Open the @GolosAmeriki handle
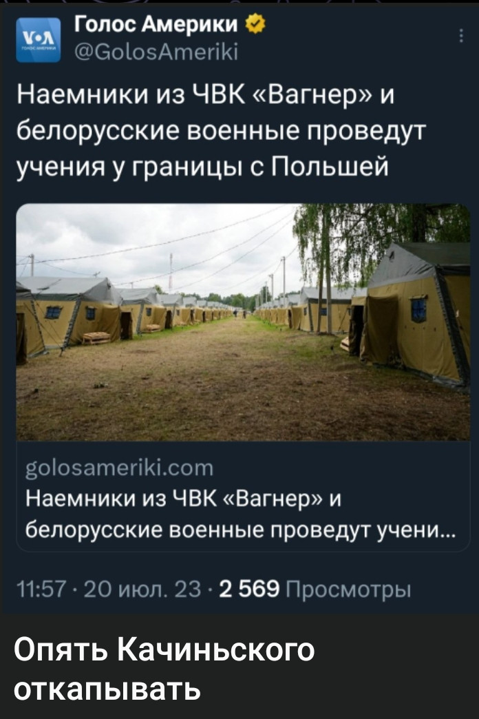This screenshot has width=479, height=719. click(x=156, y=52)
